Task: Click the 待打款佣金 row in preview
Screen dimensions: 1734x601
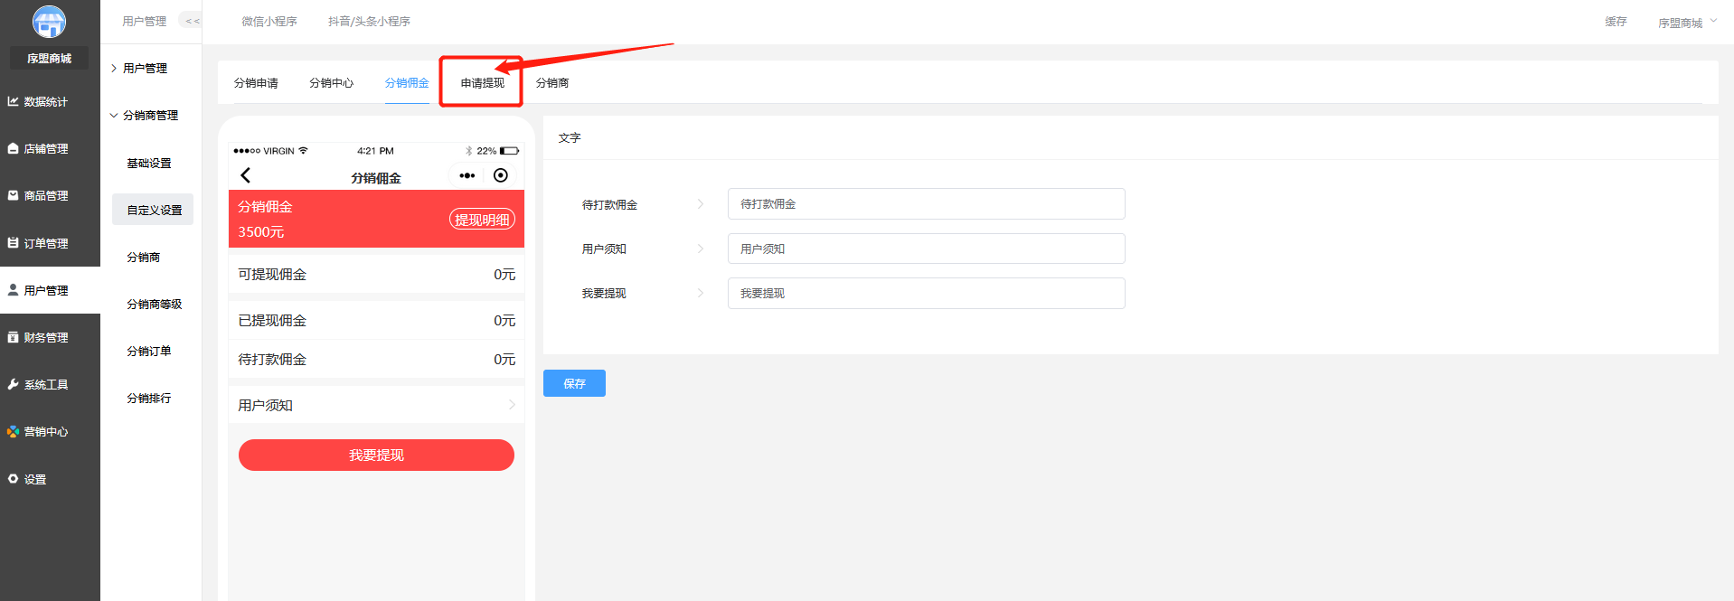Action: click(x=376, y=360)
